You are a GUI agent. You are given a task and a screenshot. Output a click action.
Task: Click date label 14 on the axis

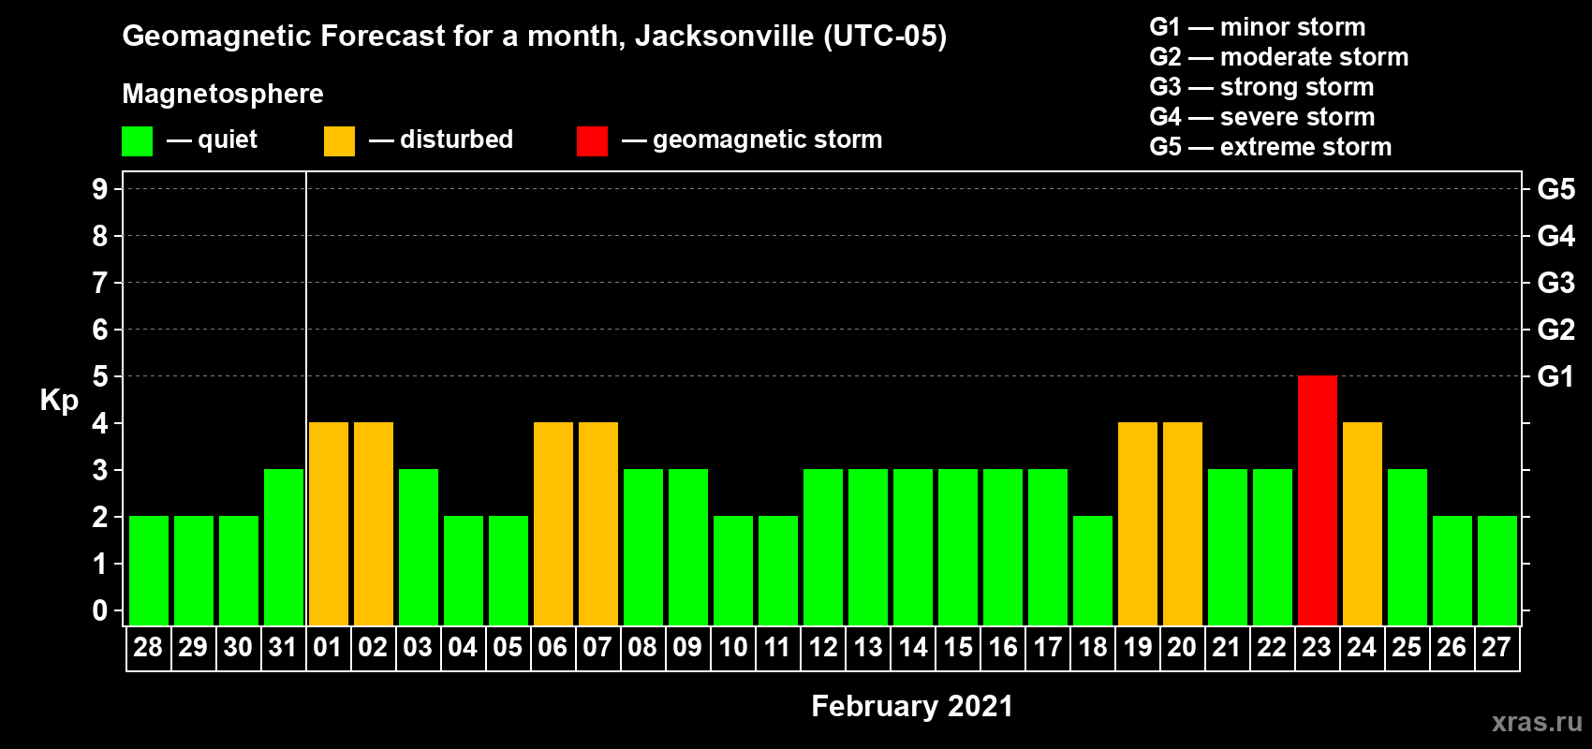pos(912,648)
